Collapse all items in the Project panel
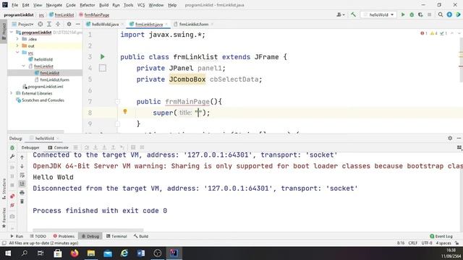The width and height of the screenshot is (463, 260). pyautogui.click(x=58, y=24)
